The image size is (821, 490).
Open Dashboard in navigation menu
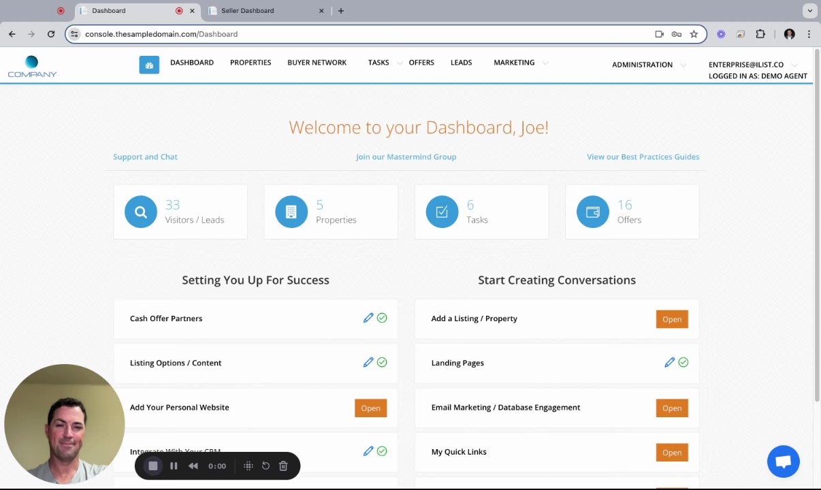tap(192, 63)
